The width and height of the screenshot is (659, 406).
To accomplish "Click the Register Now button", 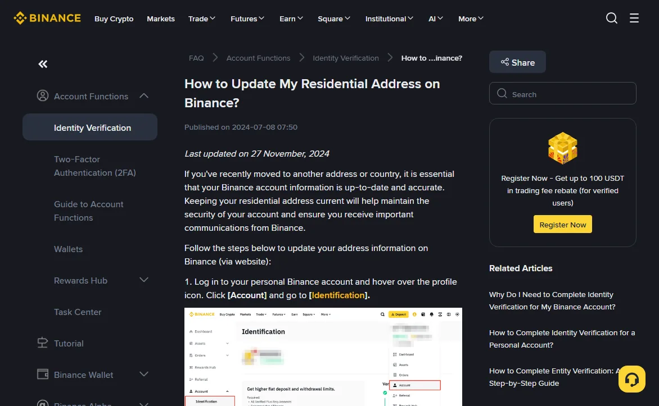I will pos(562,224).
